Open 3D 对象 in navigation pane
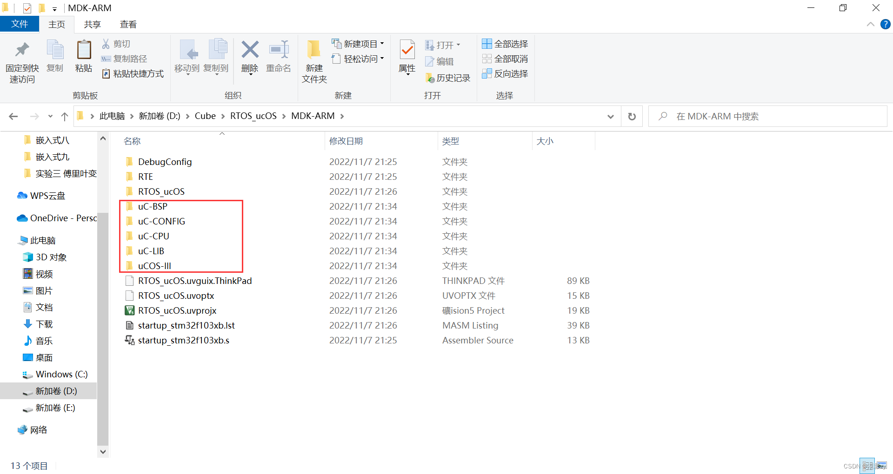 click(x=45, y=257)
